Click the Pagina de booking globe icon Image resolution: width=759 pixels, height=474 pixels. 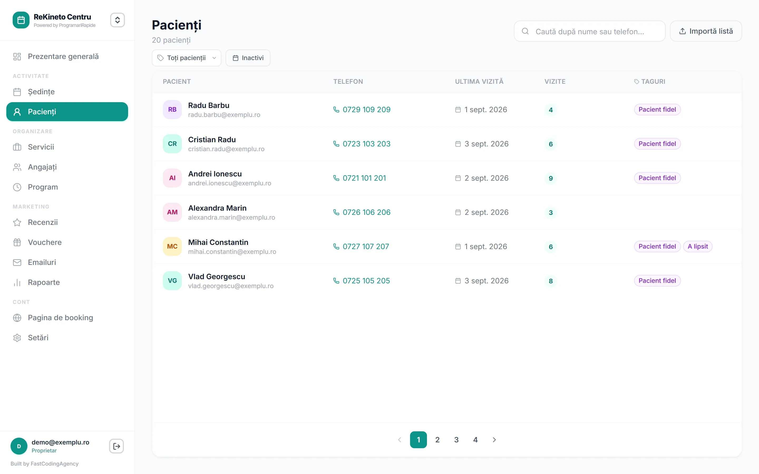pos(17,318)
